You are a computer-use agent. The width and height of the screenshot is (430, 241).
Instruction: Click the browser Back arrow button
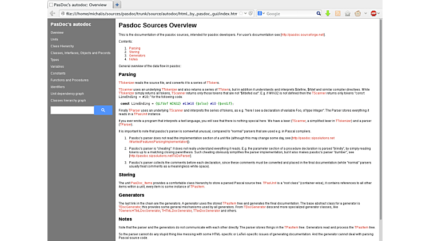click(51, 13)
